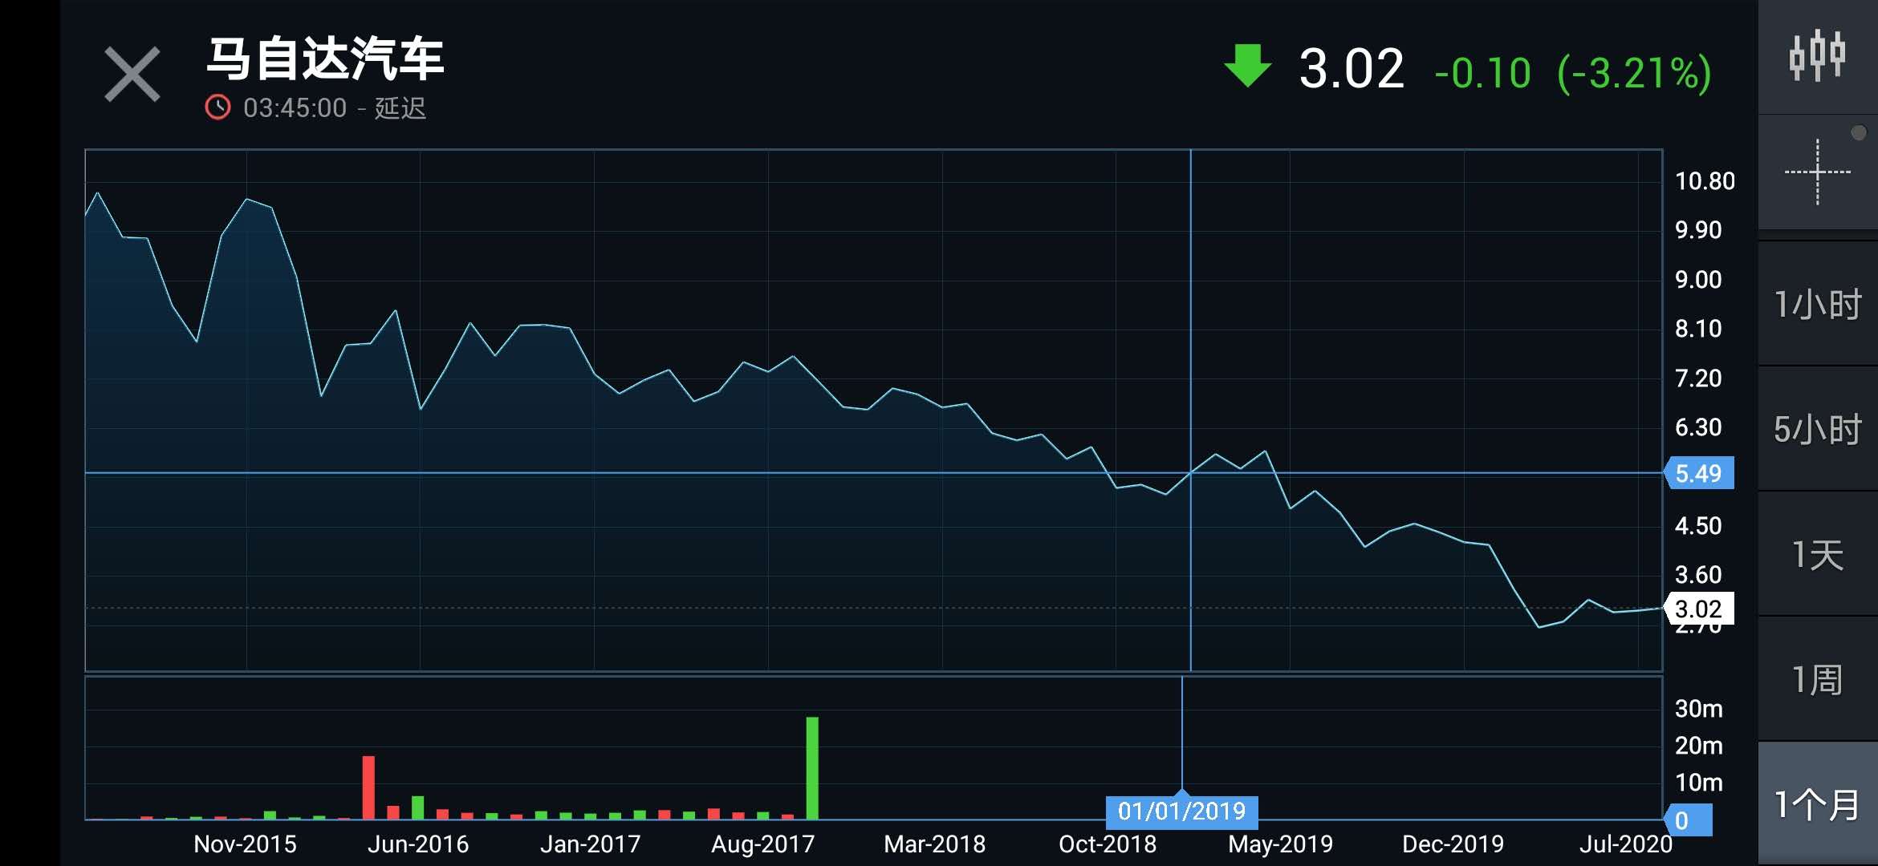Close the Mazda stock chart view
This screenshot has height=866, width=1878.
[x=132, y=75]
